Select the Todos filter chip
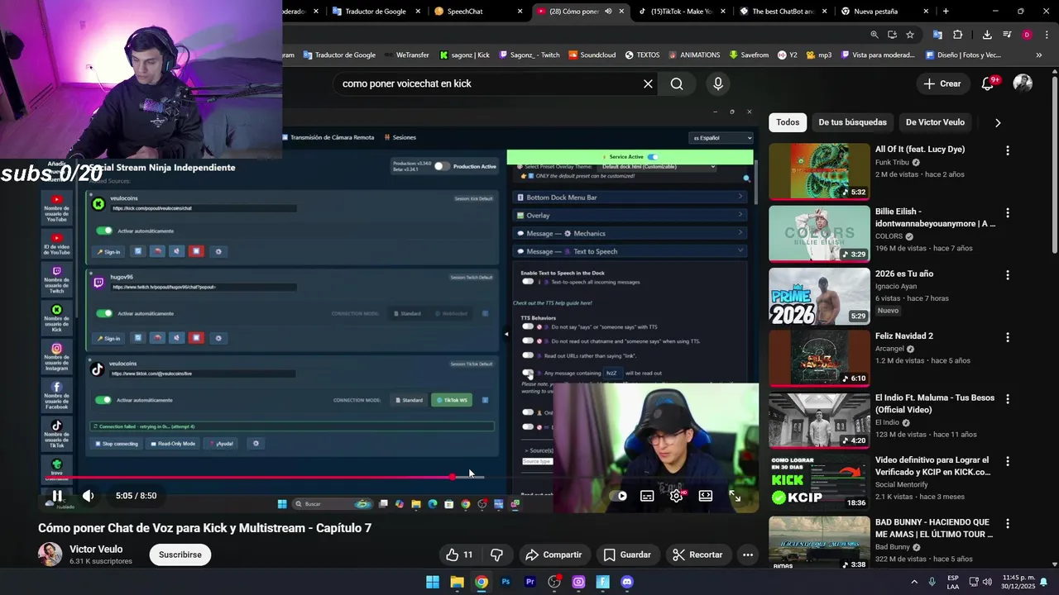Image resolution: width=1059 pixels, height=595 pixels. pos(788,122)
